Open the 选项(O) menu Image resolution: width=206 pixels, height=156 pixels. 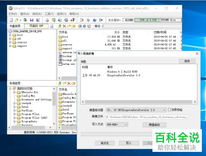click(x=61, y=14)
